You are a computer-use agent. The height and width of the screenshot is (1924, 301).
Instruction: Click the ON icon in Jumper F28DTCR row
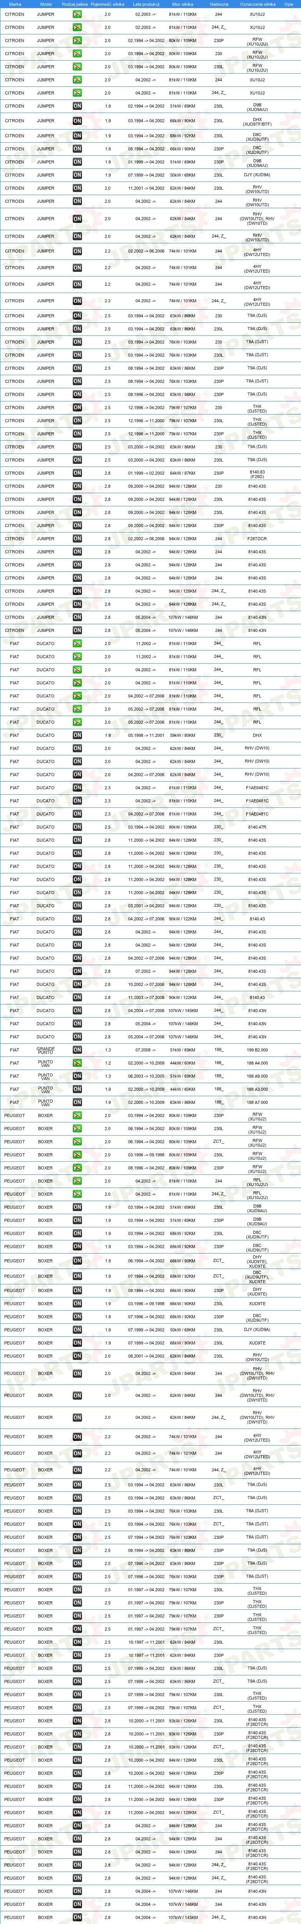(x=77, y=539)
